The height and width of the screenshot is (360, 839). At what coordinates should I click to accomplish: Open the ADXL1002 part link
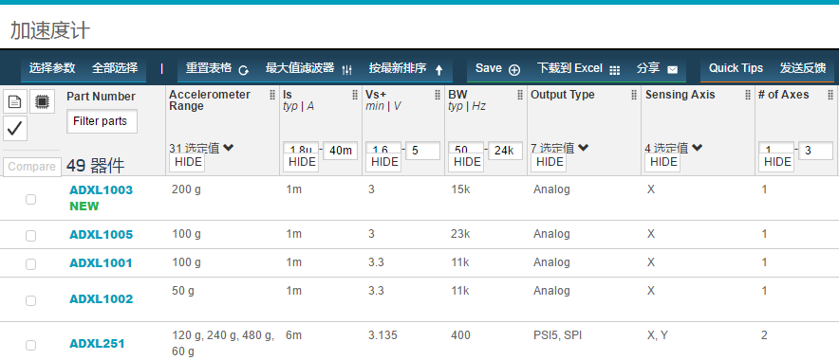pos(102,299)
